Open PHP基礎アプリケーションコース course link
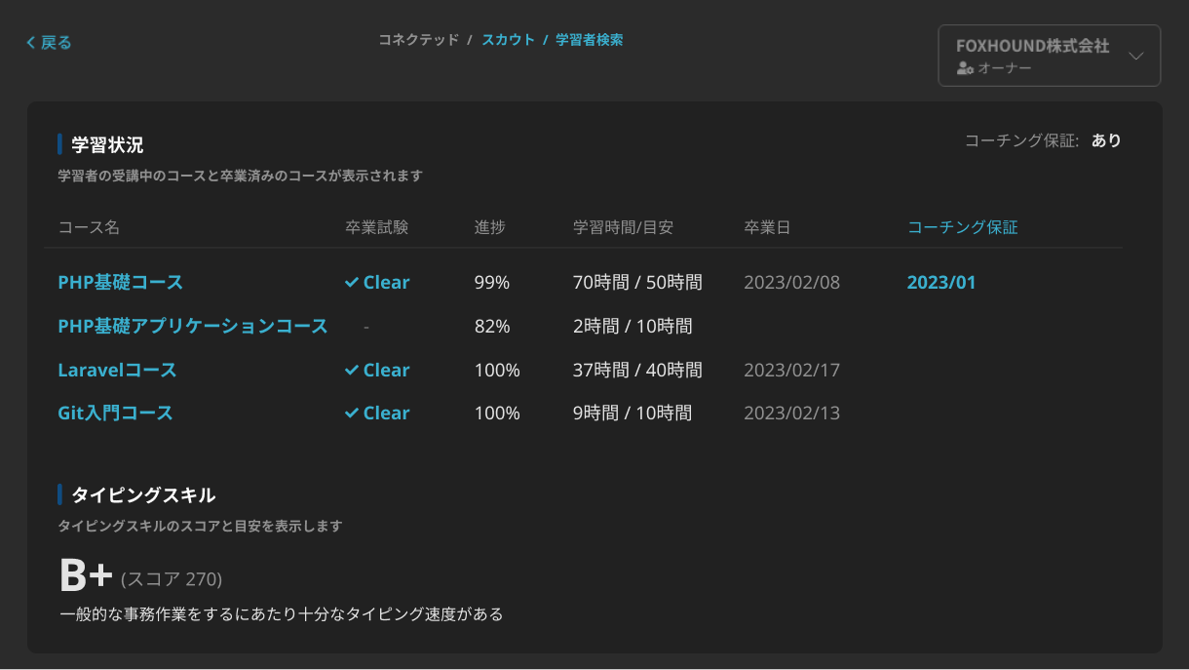 [193, 326]
